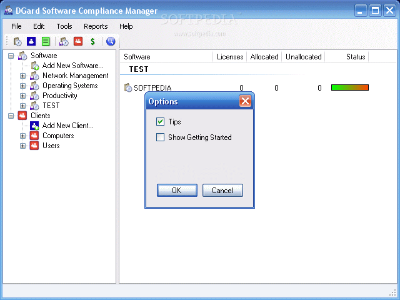Select the Productivity tree label
The image size is (400, 300).
pos(60,96)
